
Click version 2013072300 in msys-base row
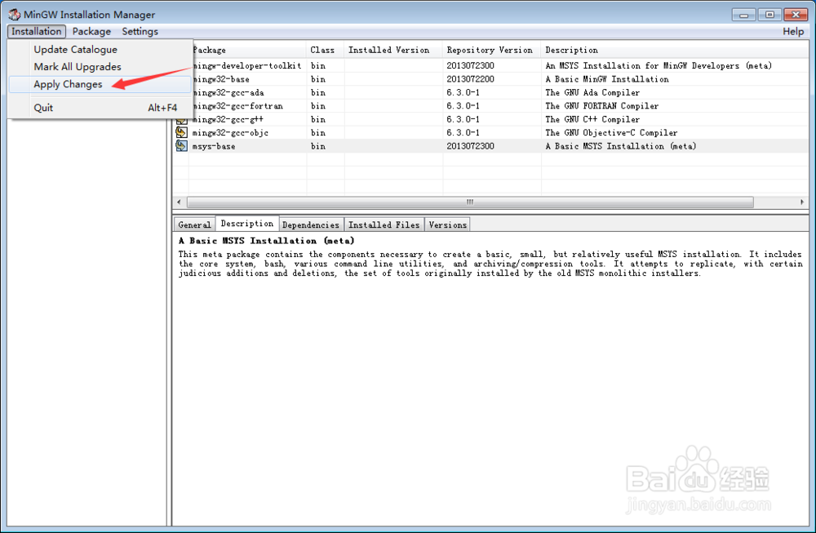point(471,146)
